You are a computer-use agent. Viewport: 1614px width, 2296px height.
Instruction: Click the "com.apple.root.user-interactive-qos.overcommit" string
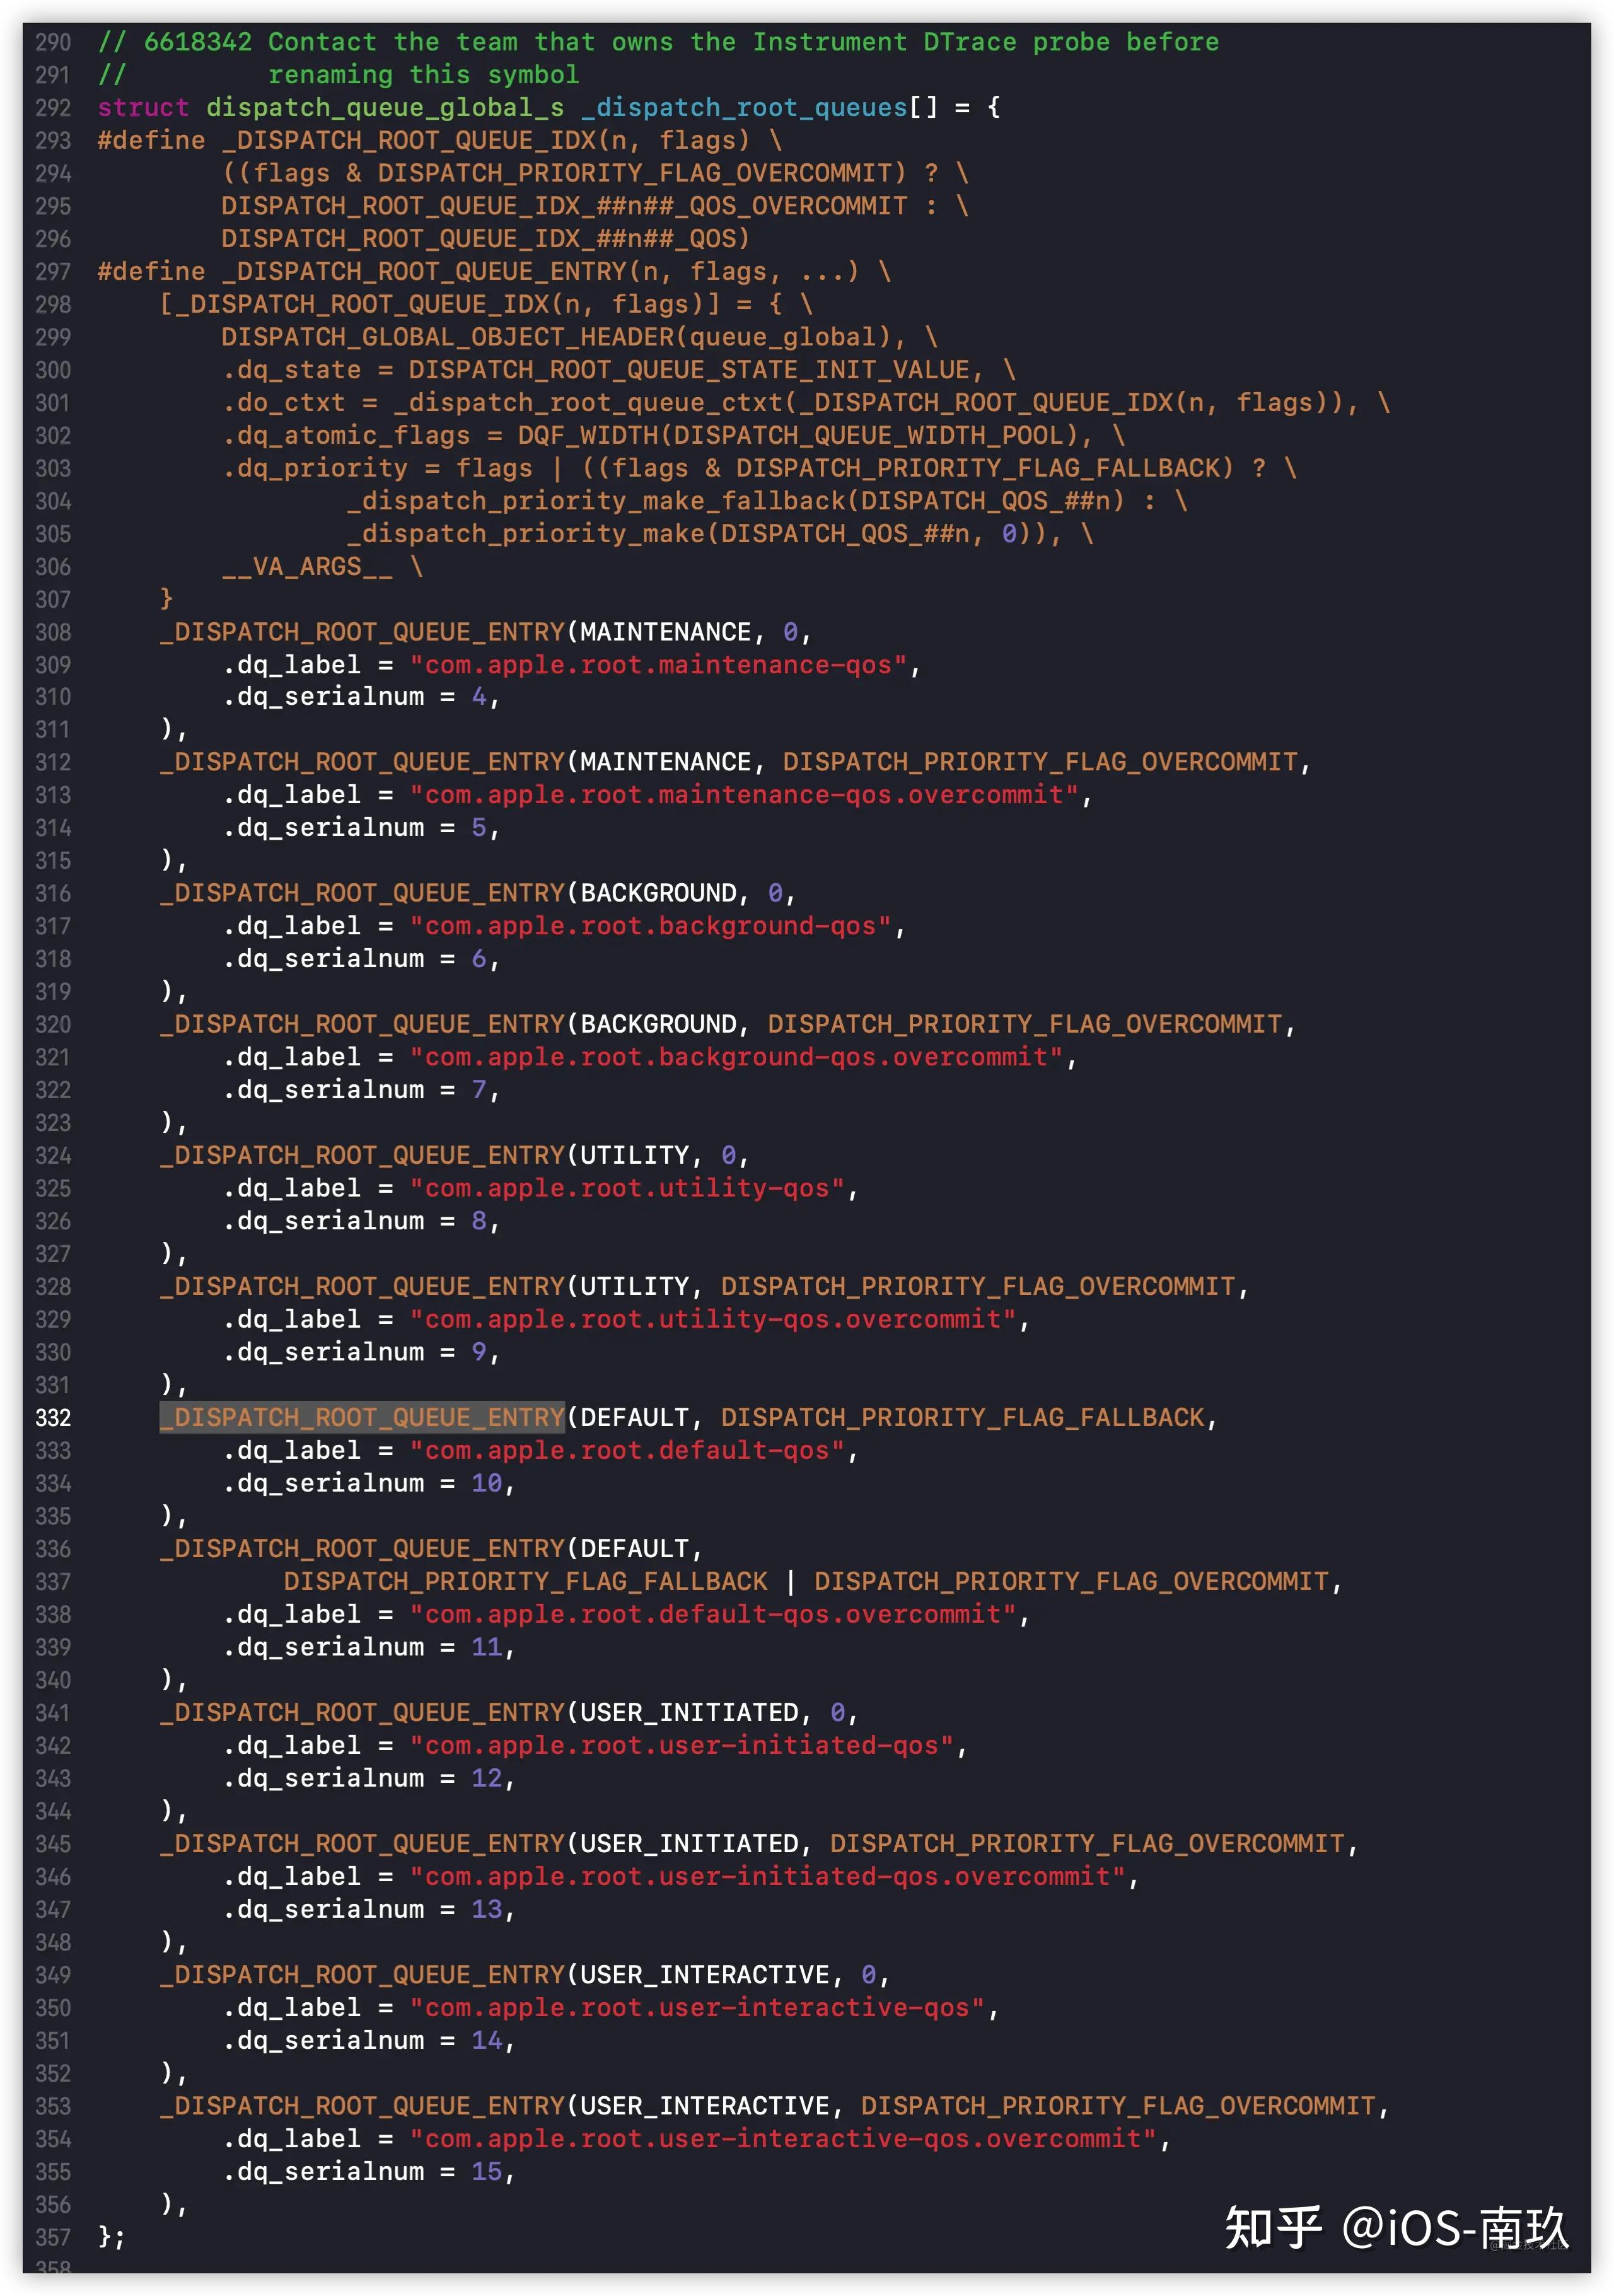783,2139
